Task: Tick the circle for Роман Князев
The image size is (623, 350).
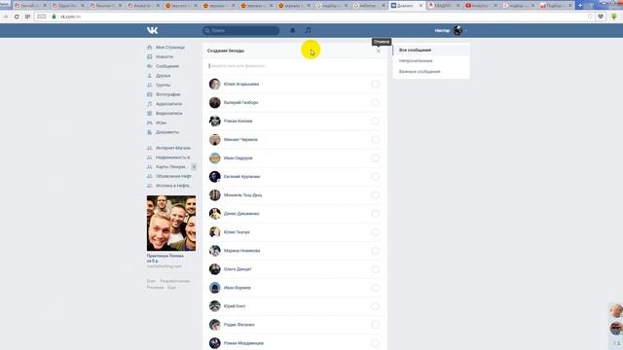Action: tap(375, 121)
